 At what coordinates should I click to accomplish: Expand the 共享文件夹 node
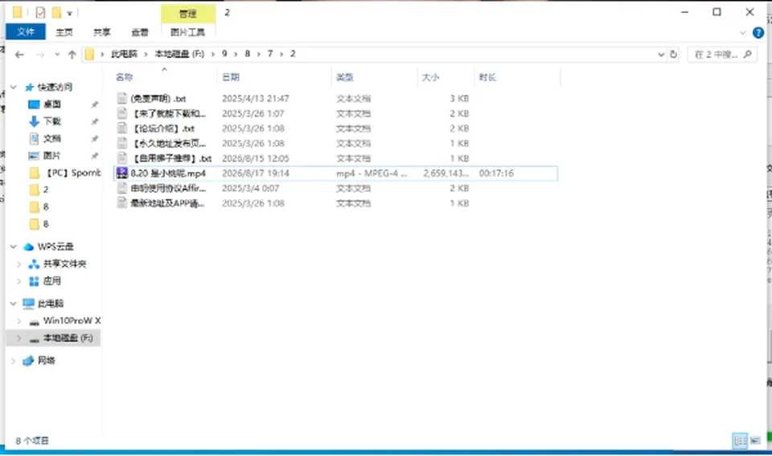pyautogui.click(x=18, y=264)
